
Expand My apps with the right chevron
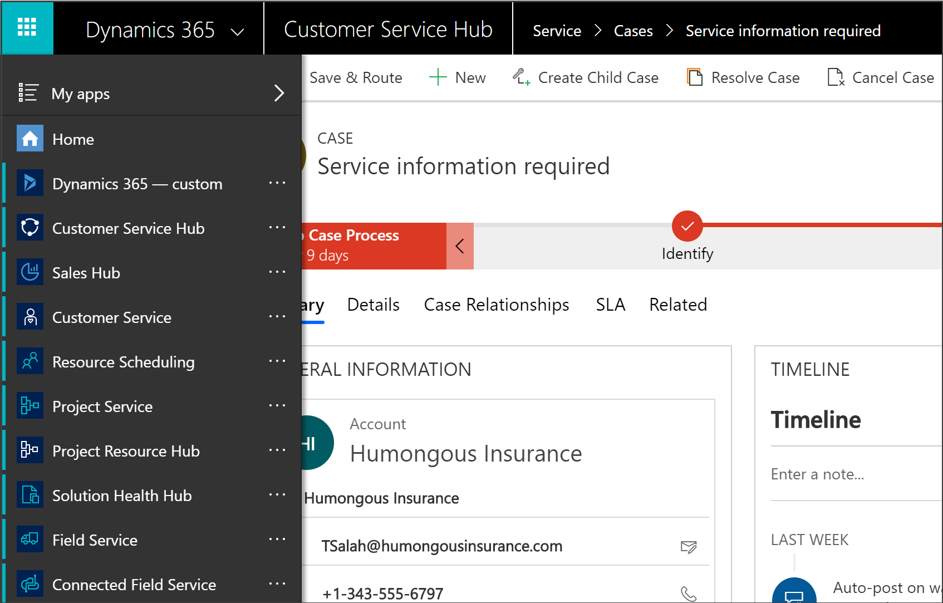(279, 93)
